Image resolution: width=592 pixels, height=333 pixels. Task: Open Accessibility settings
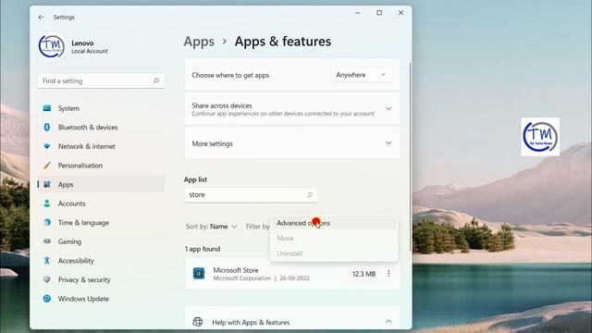pos(101,261)
